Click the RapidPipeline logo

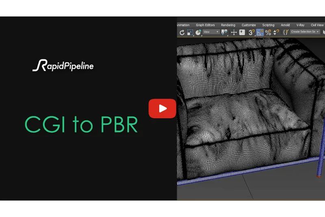coord(63,65)
